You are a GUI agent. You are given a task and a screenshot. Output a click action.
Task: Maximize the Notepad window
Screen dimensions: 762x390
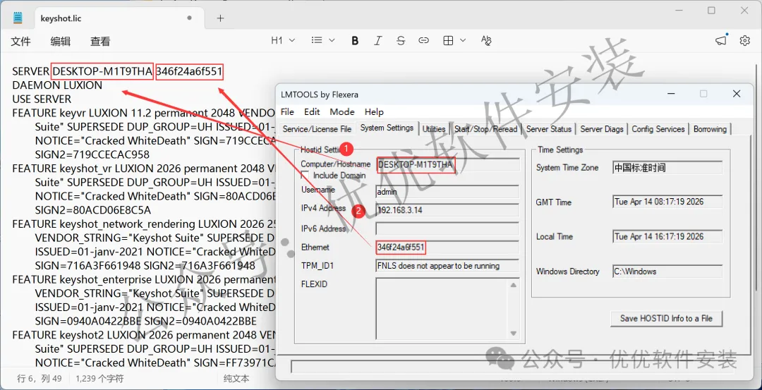(x=711, y=10)
